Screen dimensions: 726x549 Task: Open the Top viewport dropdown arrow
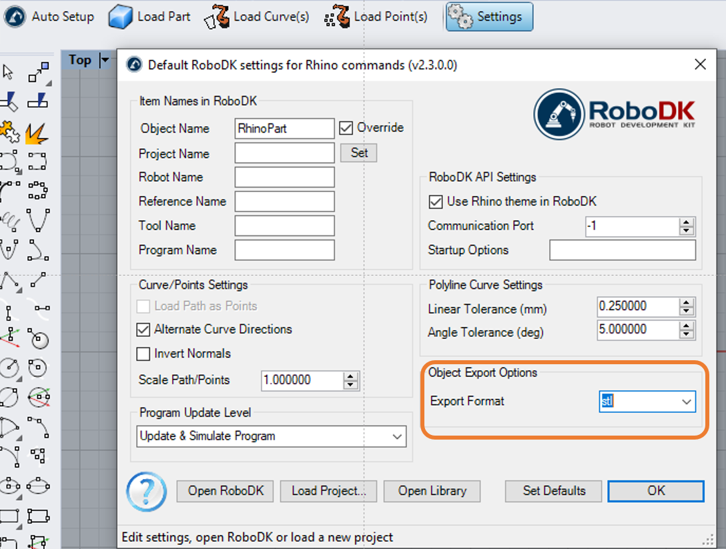tap(104, 61)
